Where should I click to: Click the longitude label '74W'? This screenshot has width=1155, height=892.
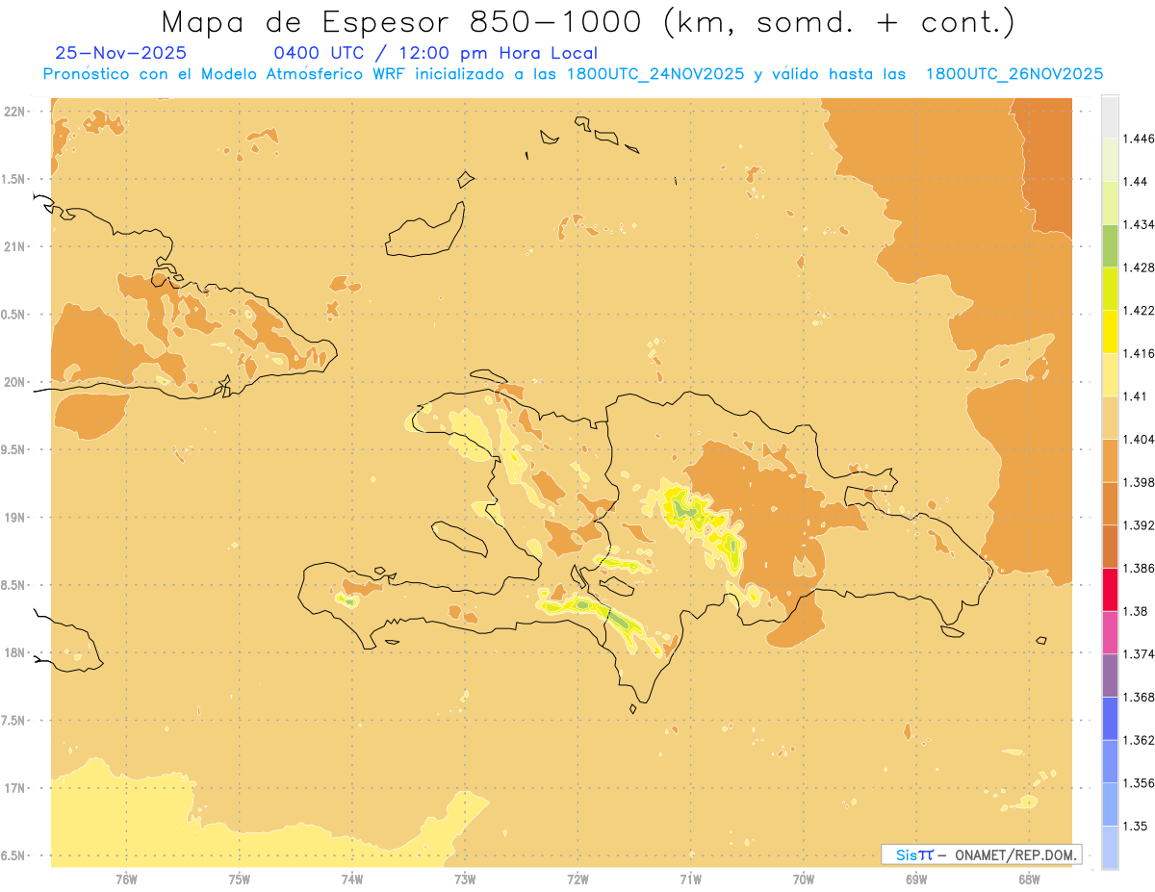pyautogui.click(x=352, y=879)
